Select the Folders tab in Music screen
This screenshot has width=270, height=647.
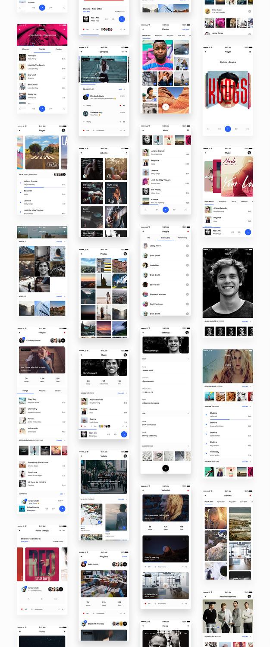[x=59, y=49]
